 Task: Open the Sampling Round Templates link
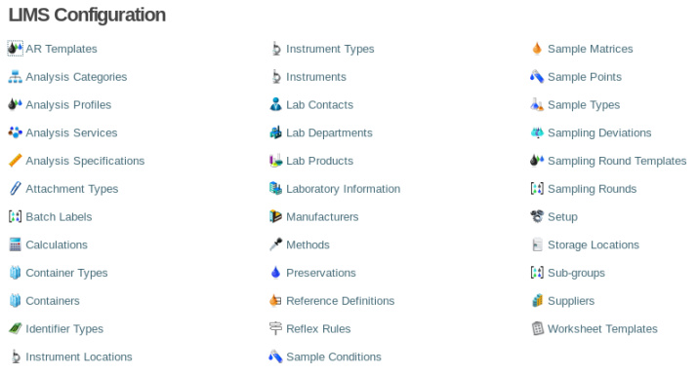617,161
